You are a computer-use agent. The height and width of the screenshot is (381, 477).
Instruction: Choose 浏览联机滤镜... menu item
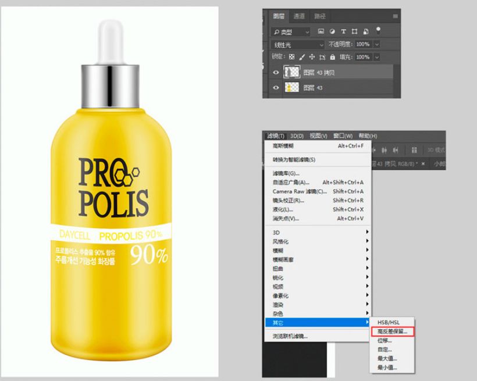click(x=318, y=336)
